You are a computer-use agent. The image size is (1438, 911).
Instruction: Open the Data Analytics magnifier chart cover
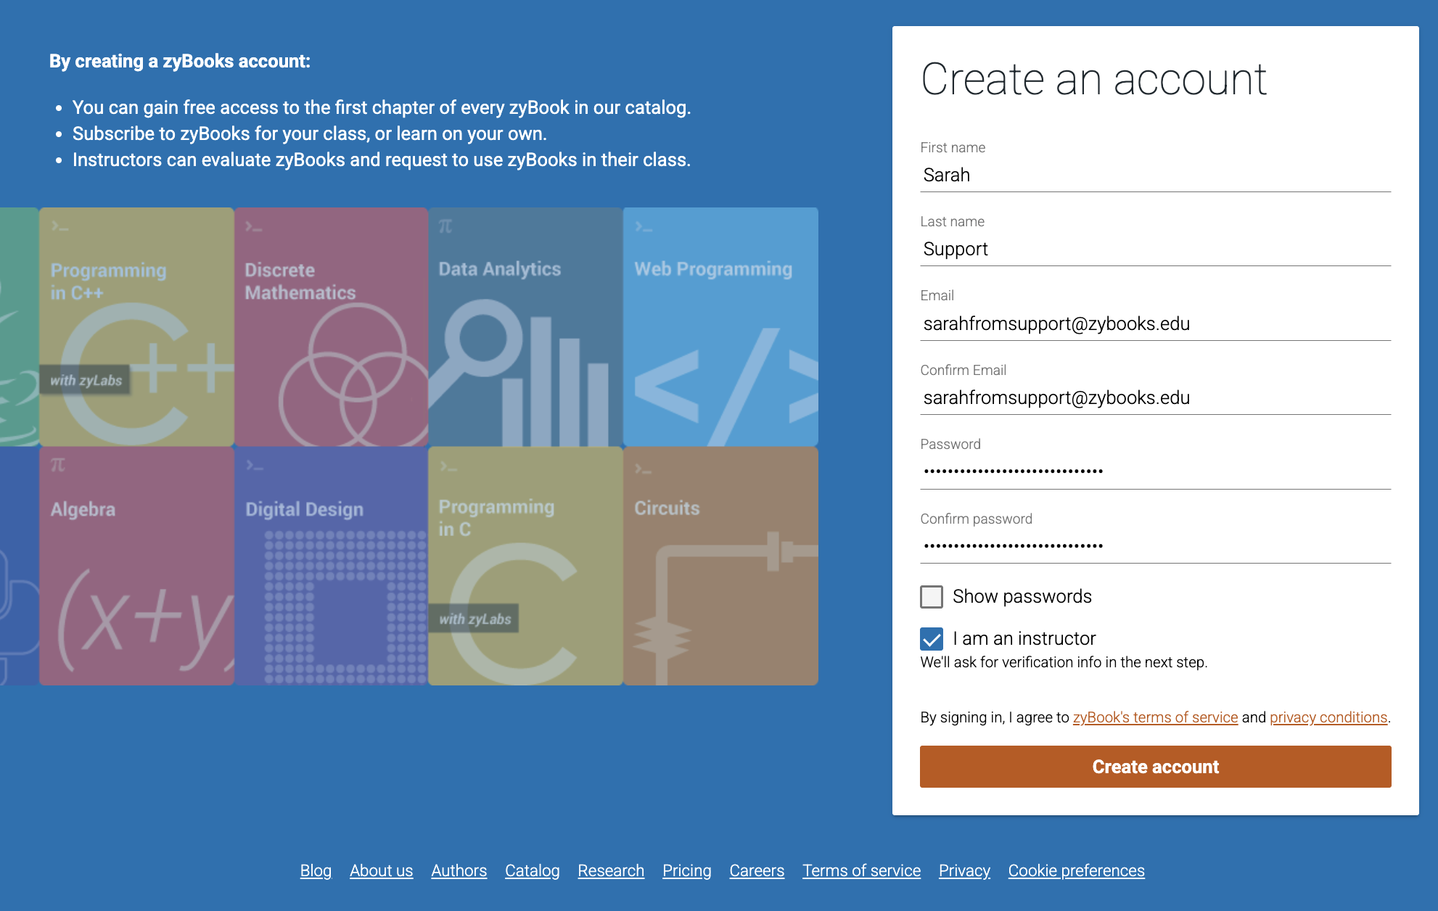(x=525, y=326)
